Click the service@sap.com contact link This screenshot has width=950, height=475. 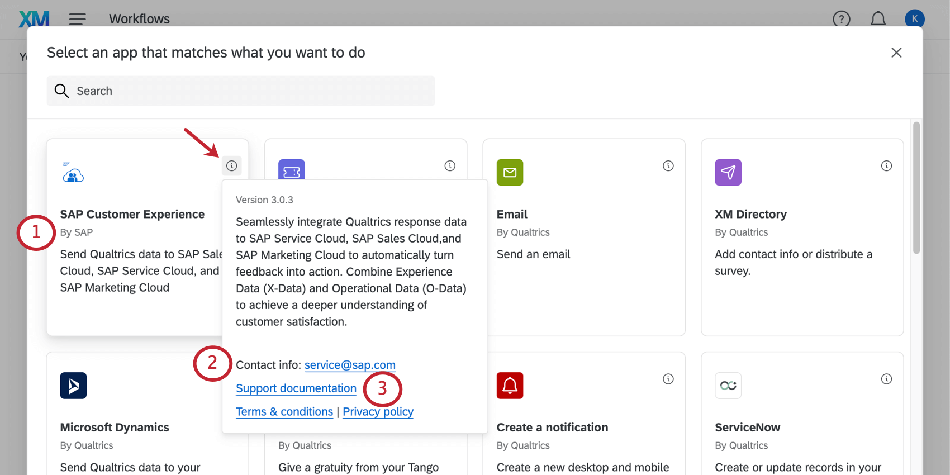point(350,365)
